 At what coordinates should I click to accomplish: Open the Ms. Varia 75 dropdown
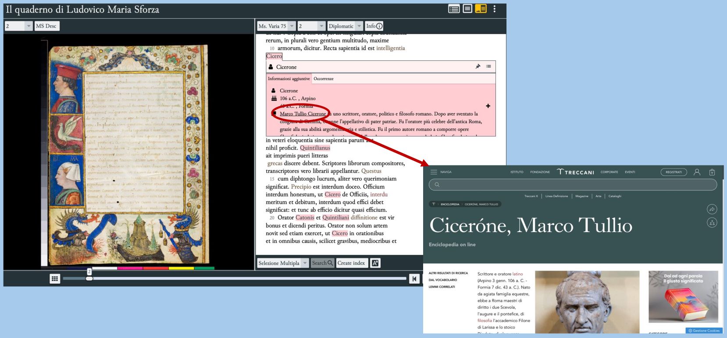click(276, 26)
